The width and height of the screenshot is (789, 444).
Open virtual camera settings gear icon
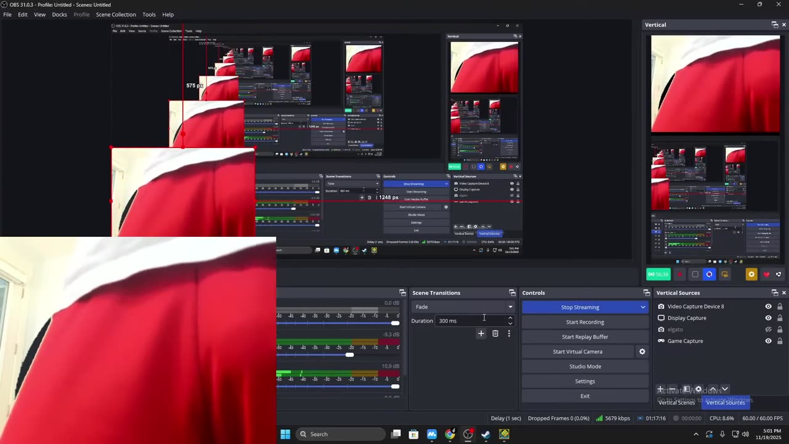pyautogui.click(x=642, y=351)
